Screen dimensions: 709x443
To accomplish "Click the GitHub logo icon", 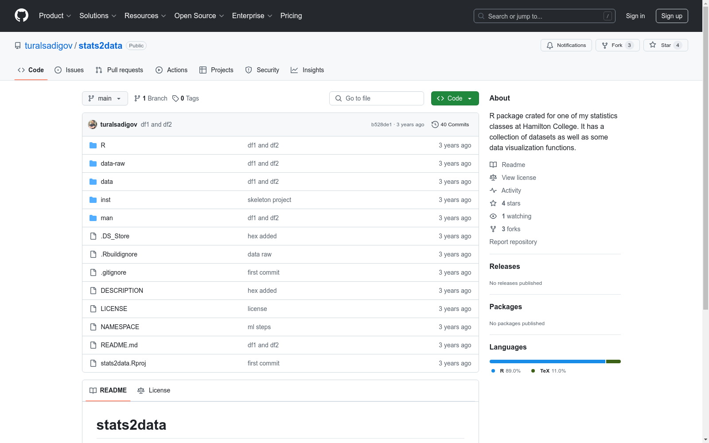I will click(21, 16).
